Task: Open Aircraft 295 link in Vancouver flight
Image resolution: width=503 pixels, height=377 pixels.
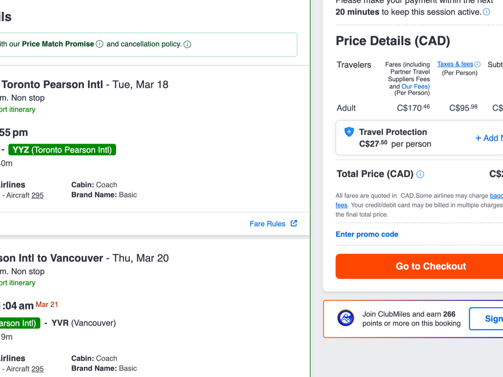Action: click(x=37, y=369)
